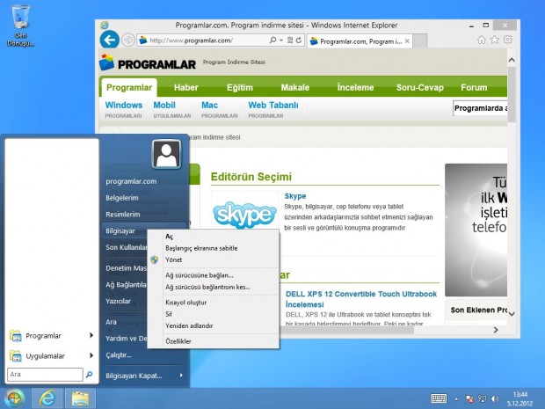Image resolution: width=545 pixels, height=409 pixels.
Task: Open Yazıcılar in the start menu
Action: pos(118,301)
